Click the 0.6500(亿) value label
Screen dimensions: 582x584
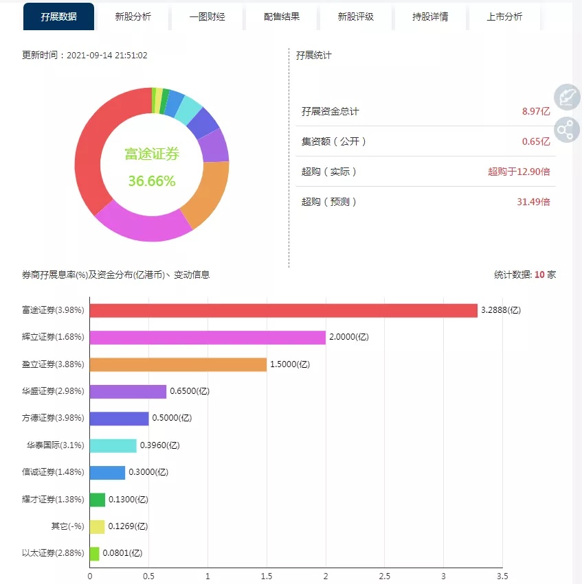[x=190, y=390]
